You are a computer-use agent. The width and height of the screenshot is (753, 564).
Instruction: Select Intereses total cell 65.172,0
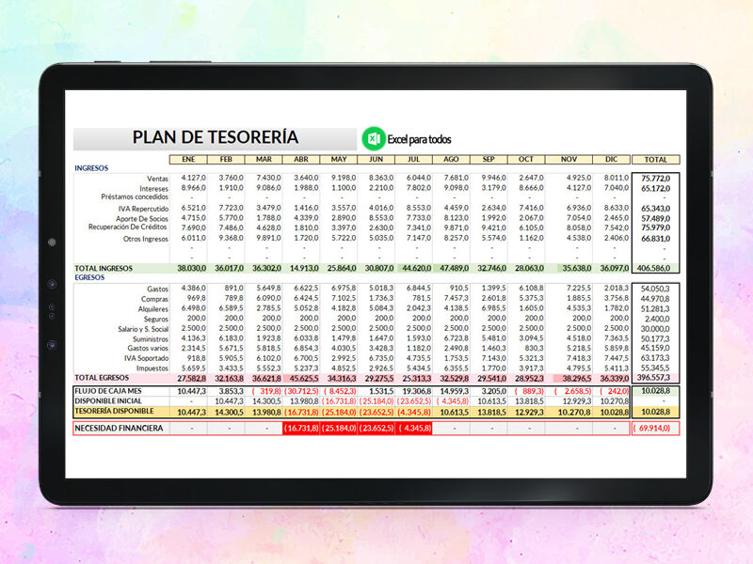coord(655,189)
